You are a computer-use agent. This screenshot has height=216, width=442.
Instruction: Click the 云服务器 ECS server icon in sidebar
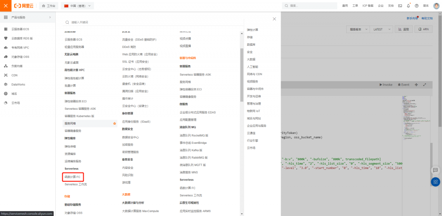click(x=6, y=29)
